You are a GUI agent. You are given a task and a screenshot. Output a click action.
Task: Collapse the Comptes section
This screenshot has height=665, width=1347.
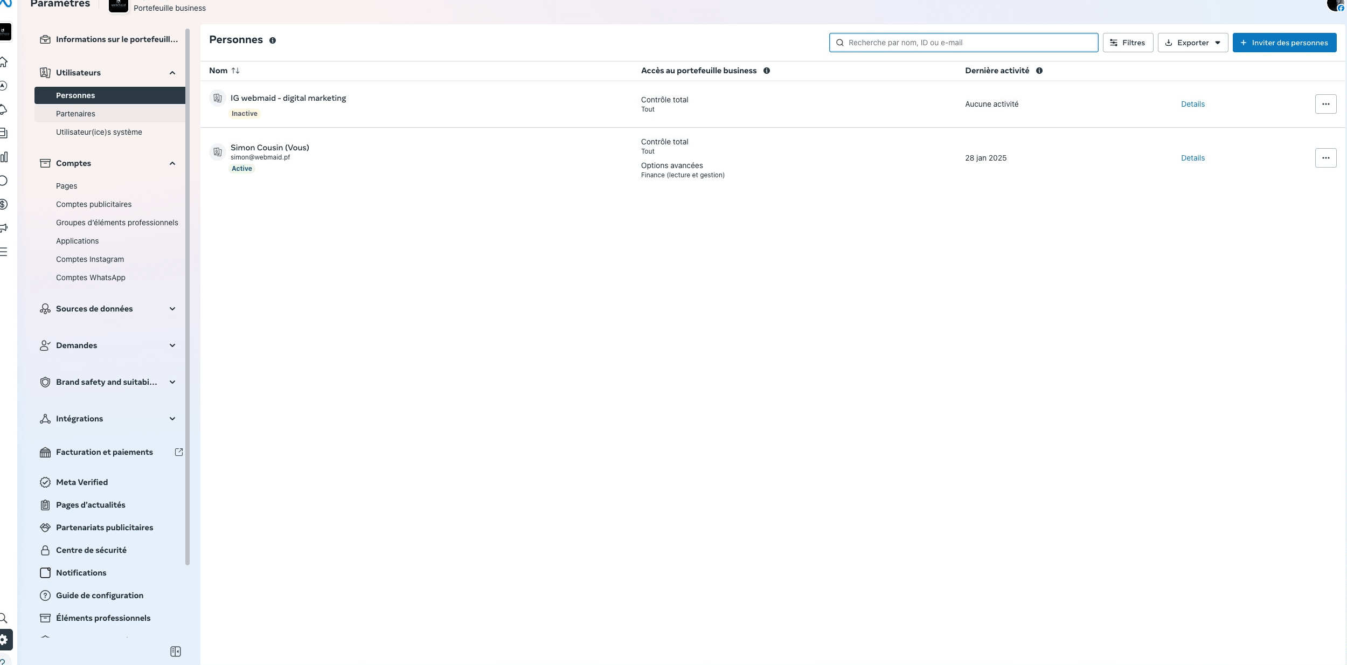[x=172, y=163]
